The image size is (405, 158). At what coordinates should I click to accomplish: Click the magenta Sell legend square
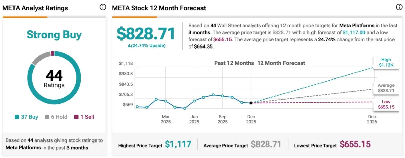(76, 117)
